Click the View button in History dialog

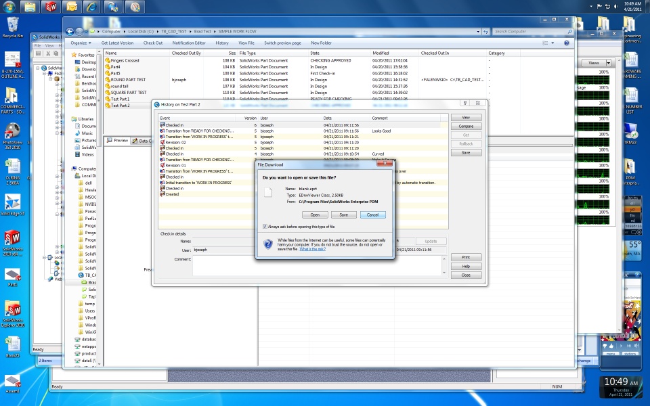[x=466, y=118]
